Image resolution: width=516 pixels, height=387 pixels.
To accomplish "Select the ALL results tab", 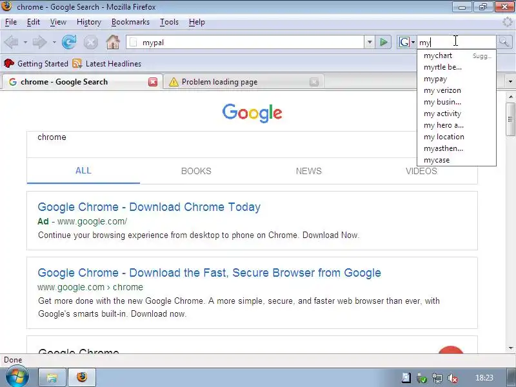I will [83, 171].
